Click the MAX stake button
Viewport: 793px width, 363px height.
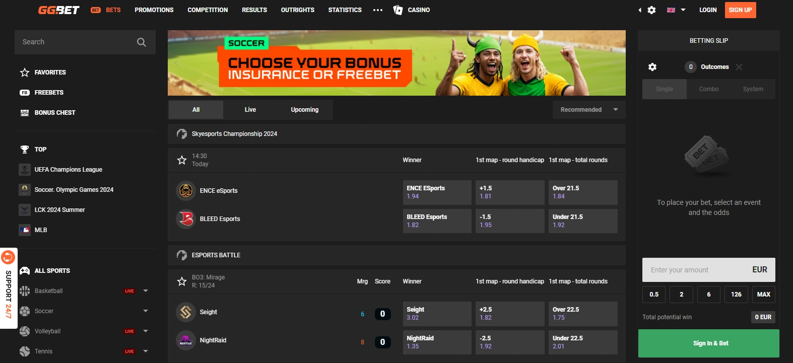tap(764, 295)
